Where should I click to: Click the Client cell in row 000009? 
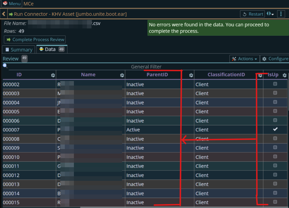tap(229, 148)
